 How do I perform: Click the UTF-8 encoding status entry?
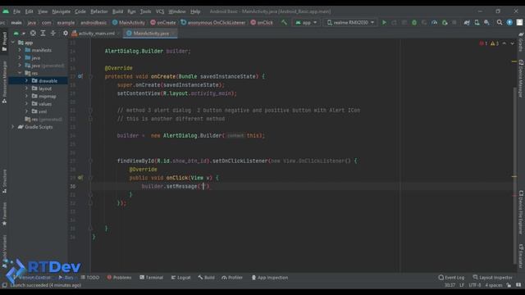tap(475, 285)
